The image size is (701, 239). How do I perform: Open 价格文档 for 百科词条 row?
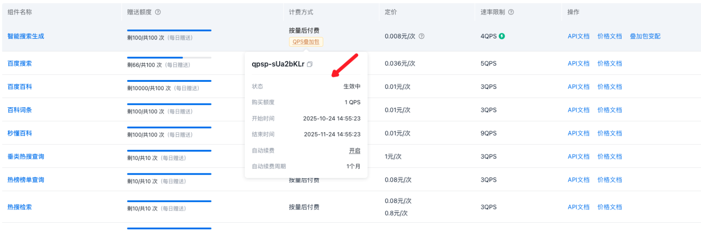tap(610, 110)
